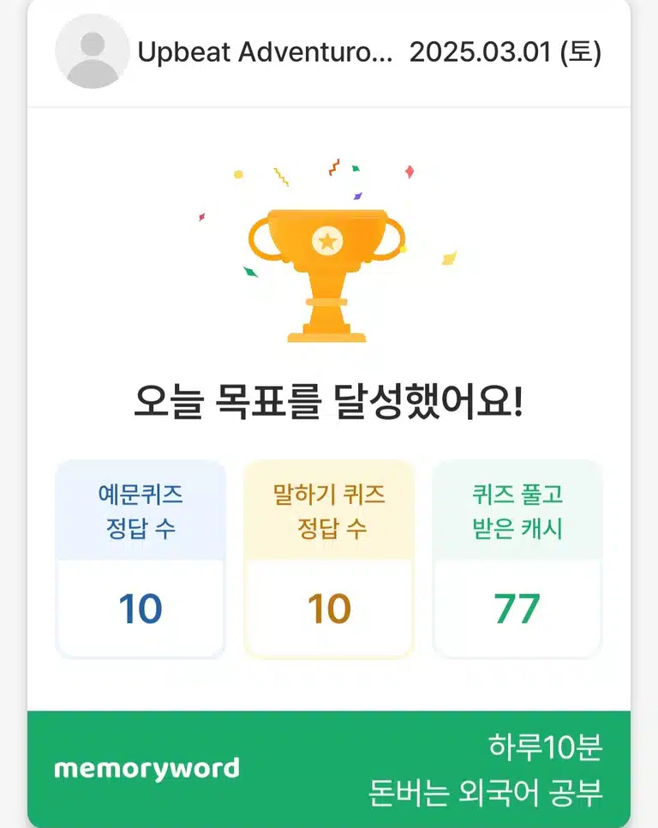Viewport: 658px width, 828px height.
Task: Tap the gray profile avatar icon
Action: pyautogui.click(x=93, y=51)
